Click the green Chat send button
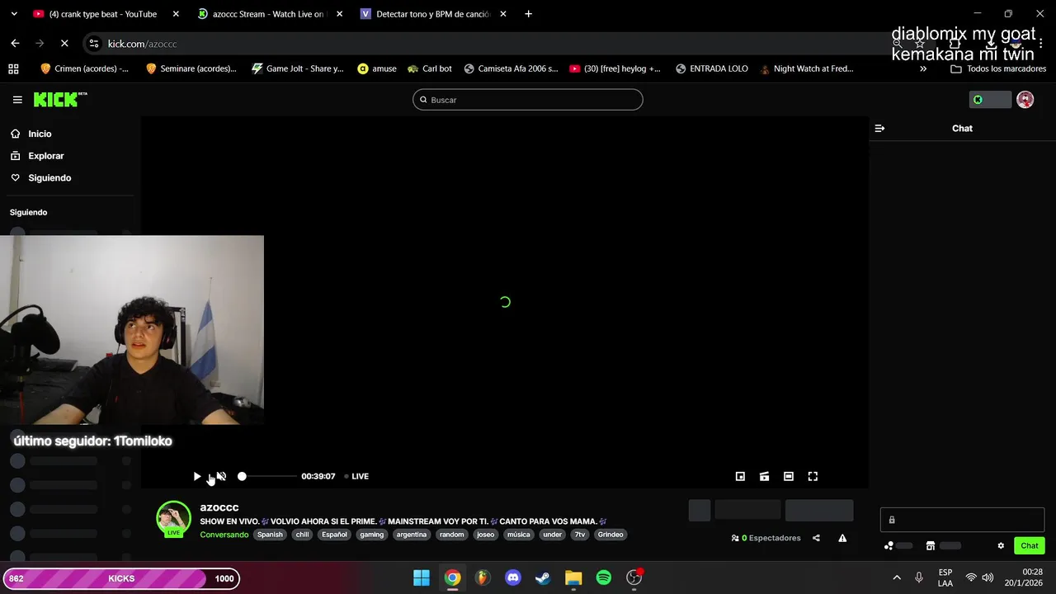 [x=1030, y=545]
